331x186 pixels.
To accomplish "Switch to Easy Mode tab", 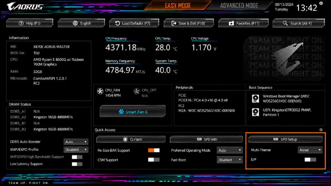I will pos(178,5).
